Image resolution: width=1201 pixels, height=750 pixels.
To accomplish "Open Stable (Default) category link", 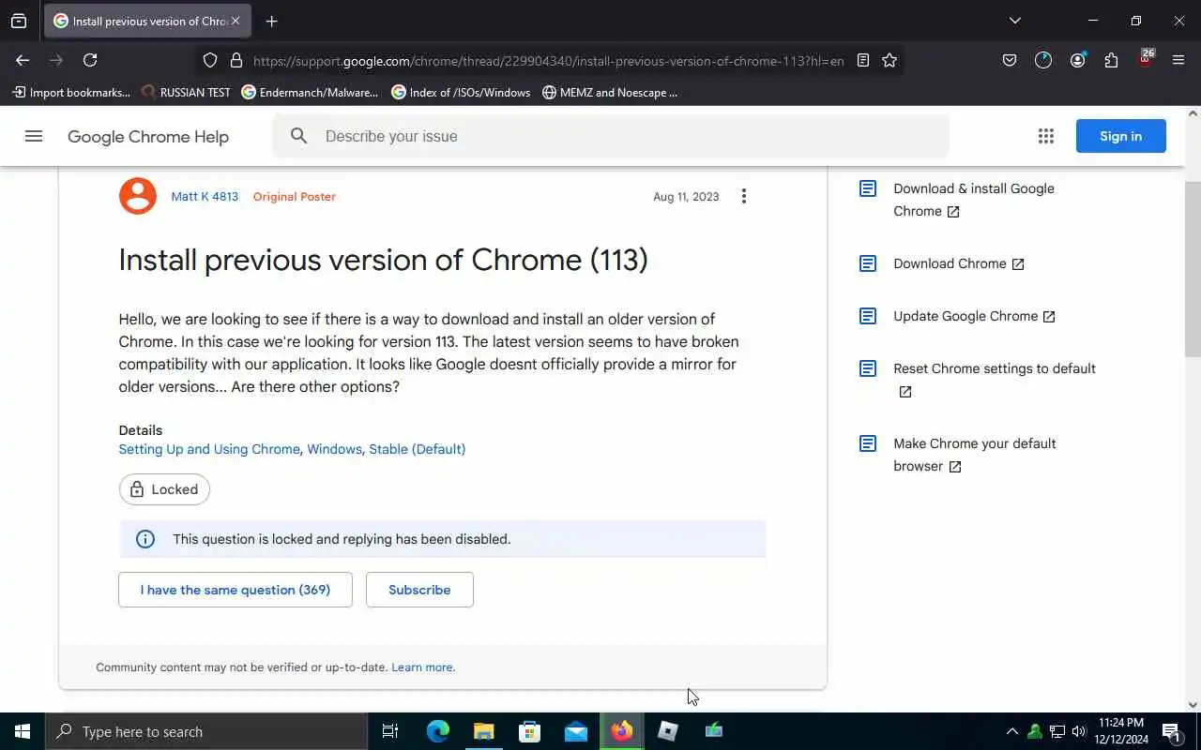I will (x=417, y=449).
